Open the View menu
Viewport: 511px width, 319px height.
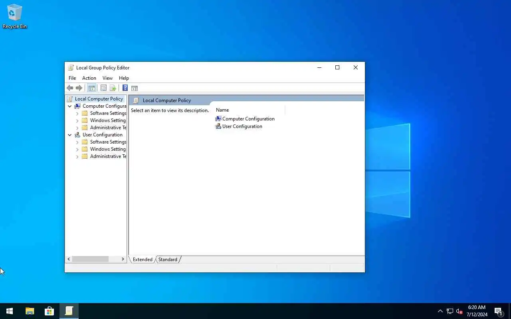click(x=107, y=78)
